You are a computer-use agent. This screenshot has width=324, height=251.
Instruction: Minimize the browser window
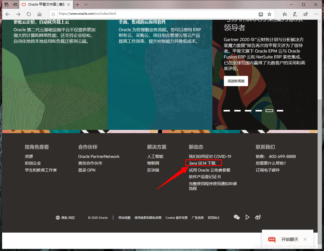[291, 5]
